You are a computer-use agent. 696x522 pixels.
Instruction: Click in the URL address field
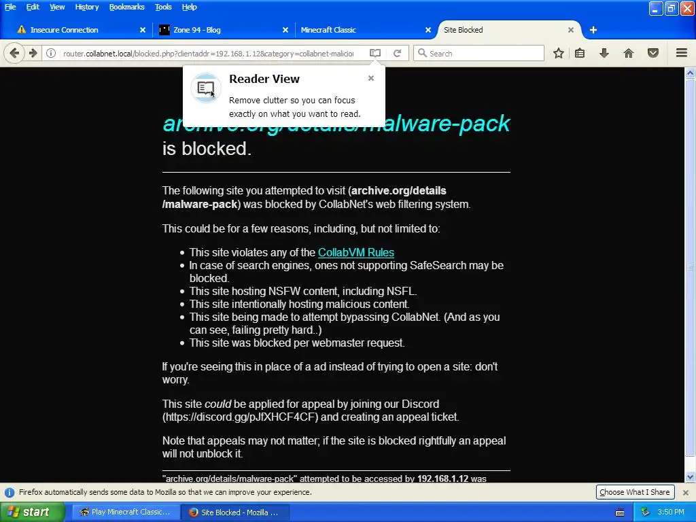coord(208,53)
